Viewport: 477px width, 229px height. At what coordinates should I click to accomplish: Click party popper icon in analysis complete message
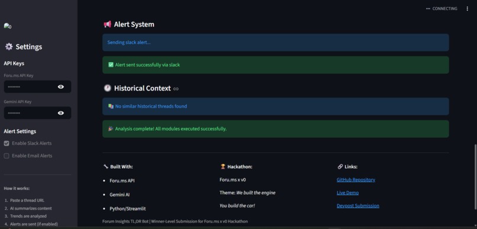tap(111, 128)
